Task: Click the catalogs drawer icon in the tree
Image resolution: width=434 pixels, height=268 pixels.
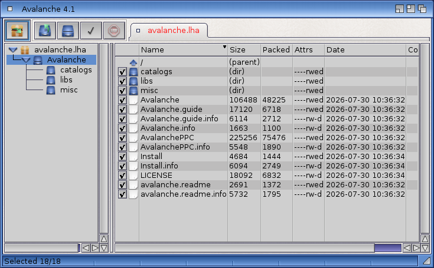Action: point(51,70)
